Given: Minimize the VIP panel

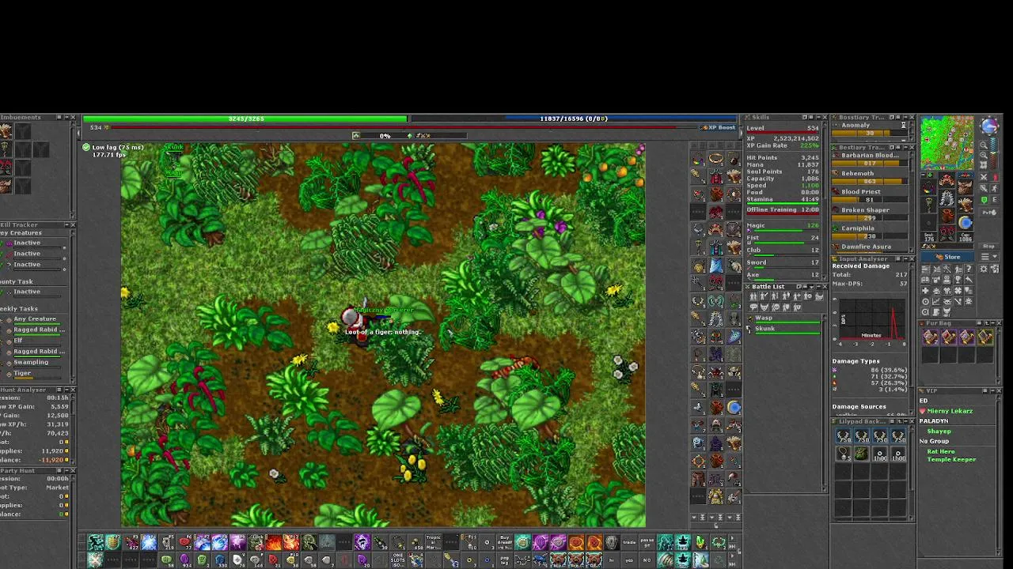Looking at the screenshot, I should point(992,390).
